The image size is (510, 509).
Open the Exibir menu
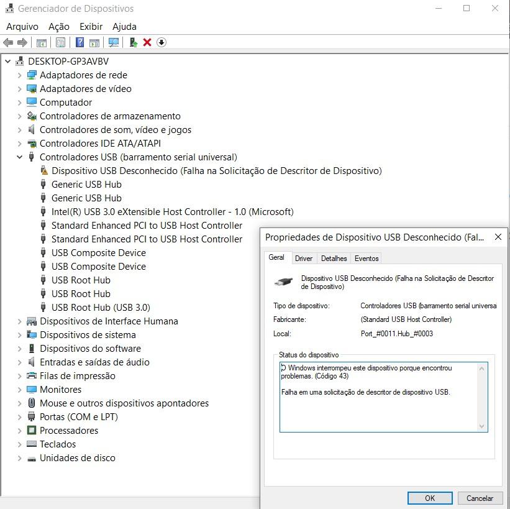[x=91, y=26]
